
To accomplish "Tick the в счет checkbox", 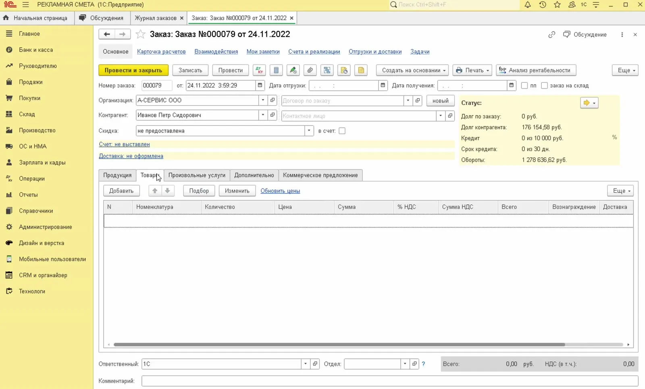I will tap(342, 131).
